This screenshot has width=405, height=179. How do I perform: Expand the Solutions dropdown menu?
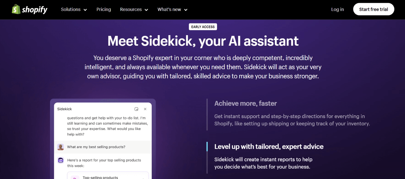pyautogui.click(x=74, y=9)
